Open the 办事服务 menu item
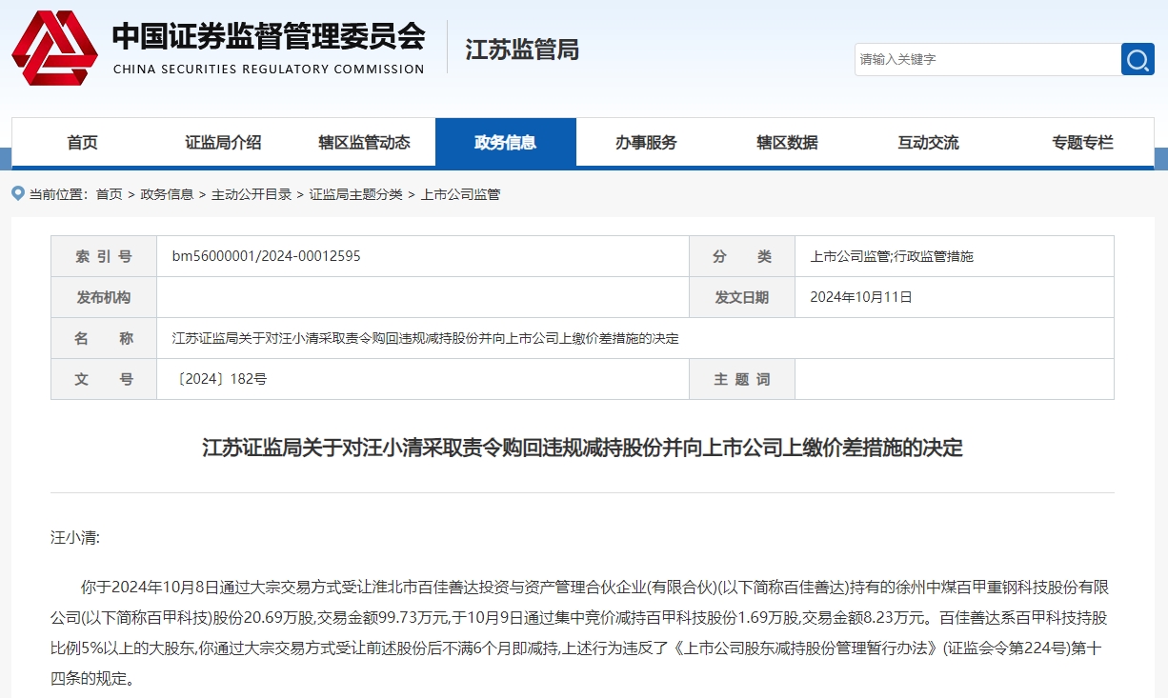Image resolution: width=1168 pixels, height=698 pixels. coord(646,143)
